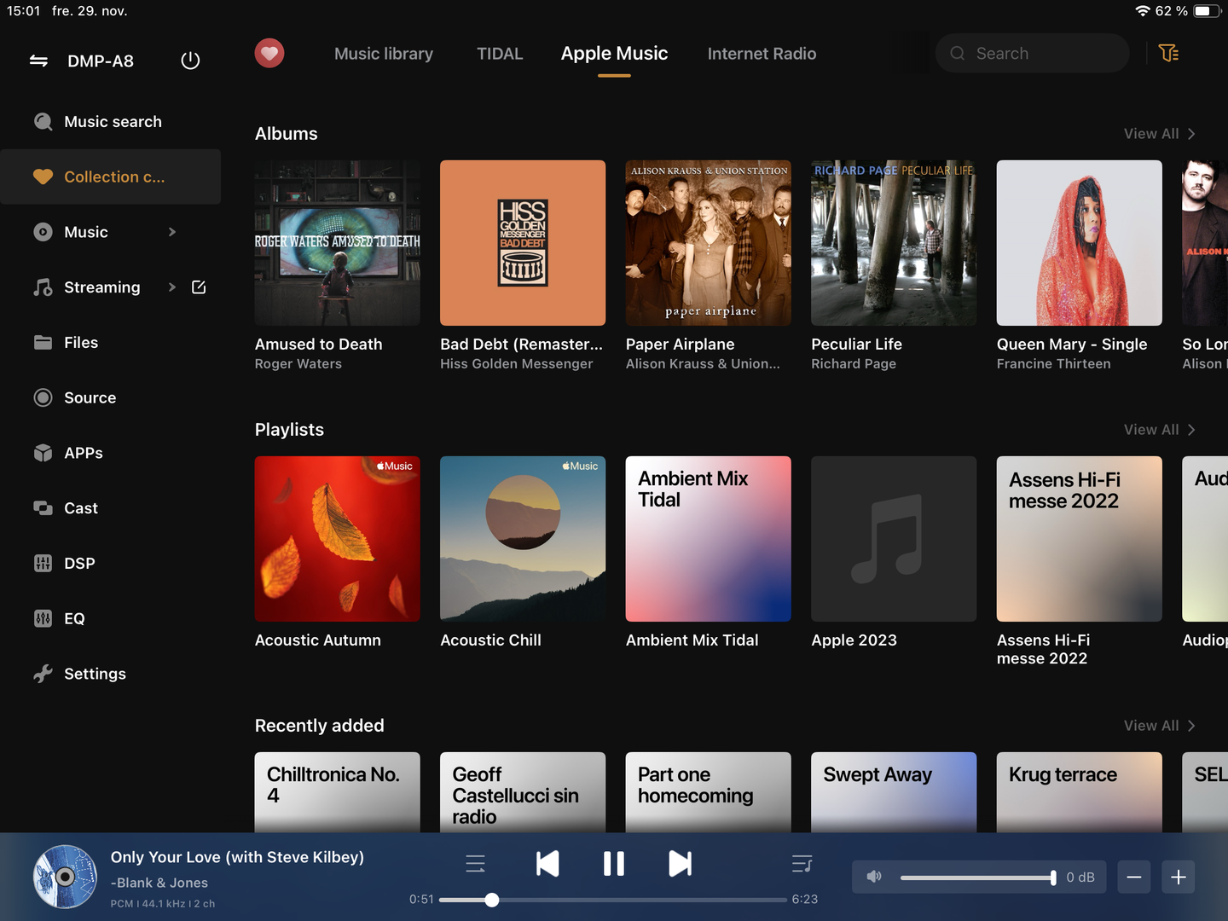Open the play queue list icon
The image size is (1228, 921).
pyautogui.click(x=475, y=864)
